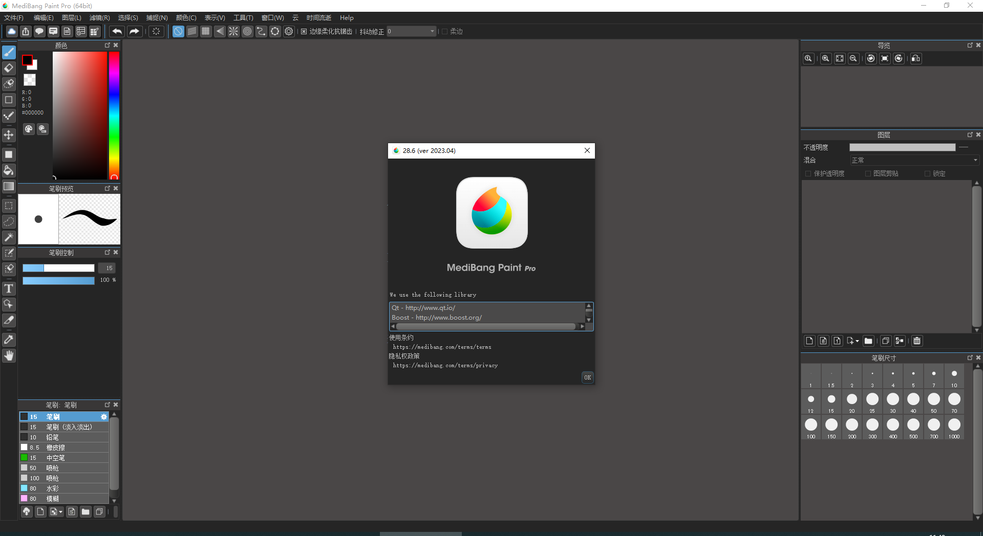The width and height of the screenshot is (983, 536).
Task: Select the Magic Wand tool
Action: [x=9, y=237]
